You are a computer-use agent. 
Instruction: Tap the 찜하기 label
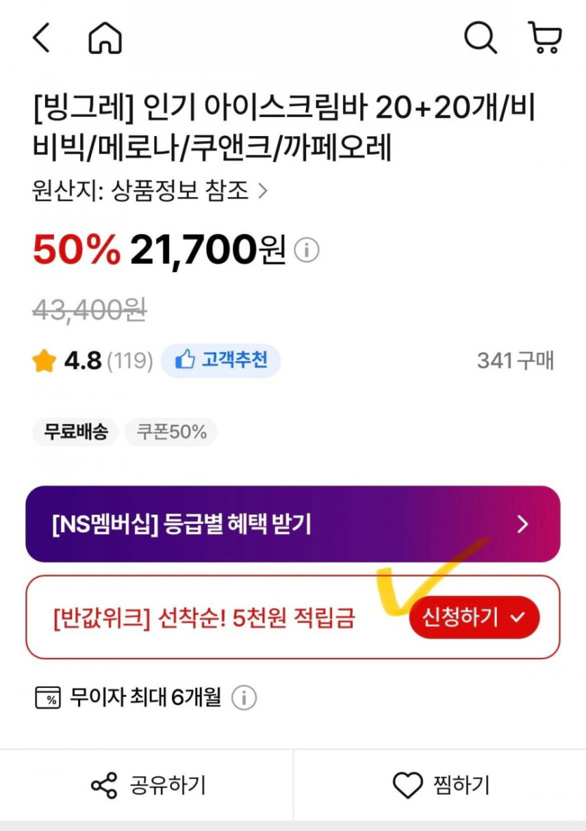click(461, 785)
